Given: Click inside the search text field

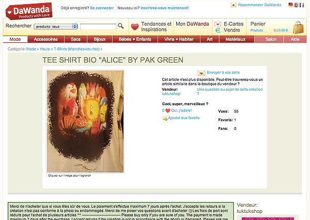Looking at the screenshot, I should pyautogui.click(x=98, y=27).
